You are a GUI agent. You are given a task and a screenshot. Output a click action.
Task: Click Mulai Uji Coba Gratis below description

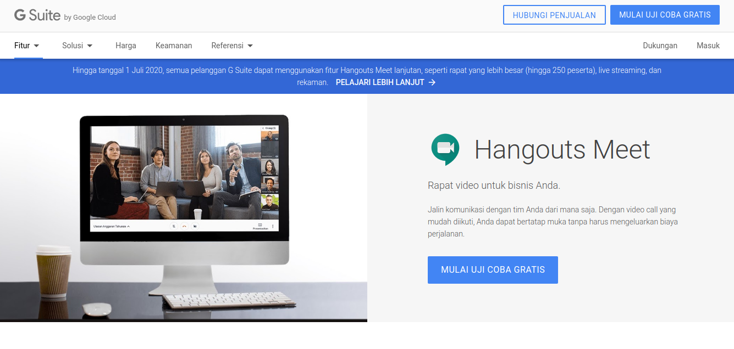coord(493,270)
